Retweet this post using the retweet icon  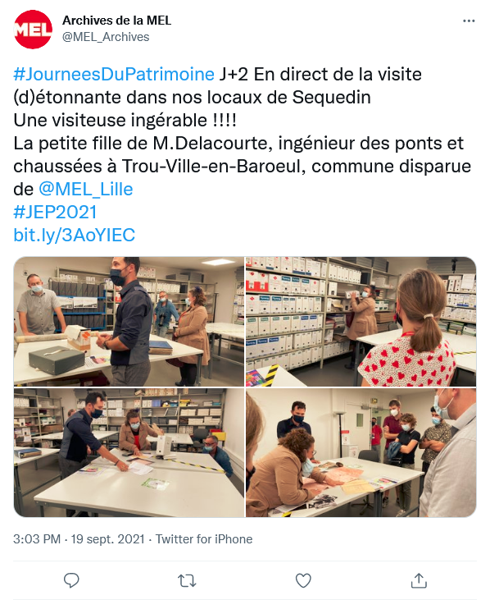(x=187, y=581)
